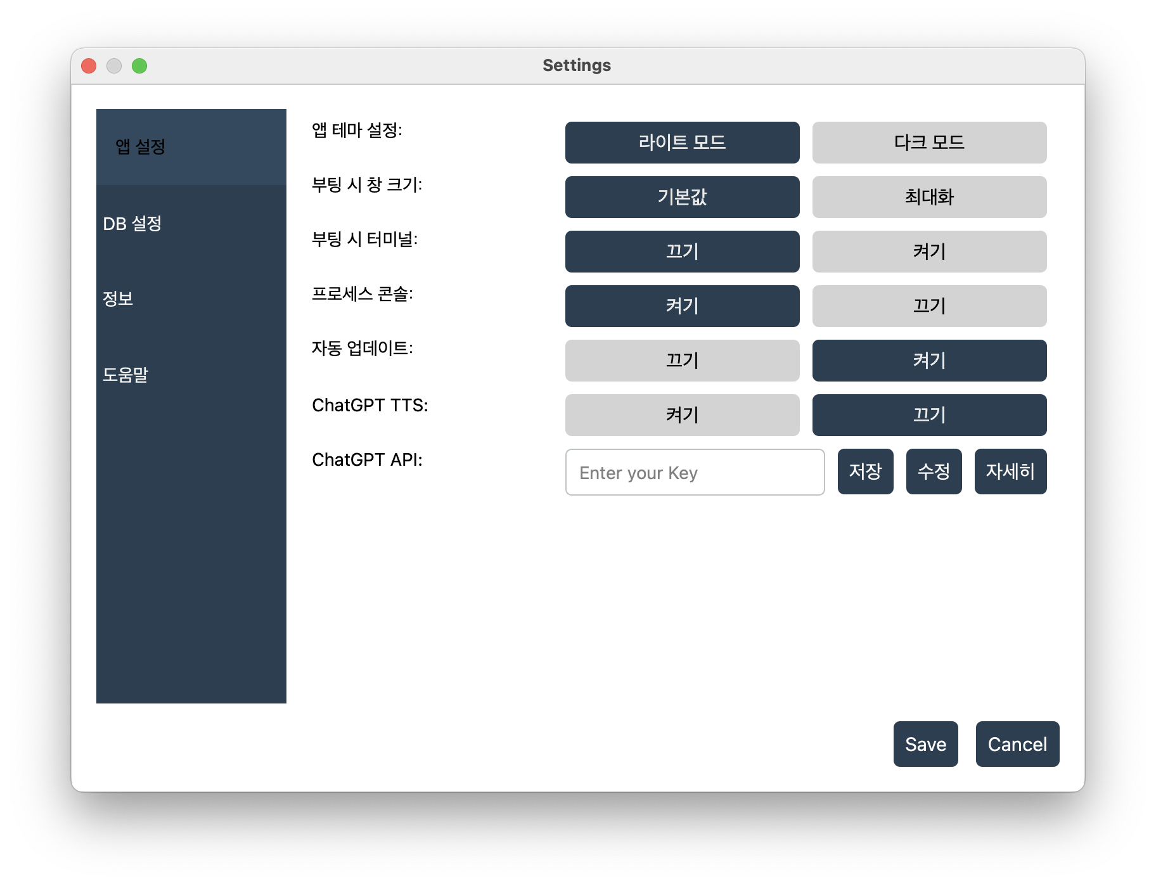The height and width of the screenshot is (886, 1156).
Task: Click 수정 to edit the API key
Action: pyautogui.click(x=934, y=472)
